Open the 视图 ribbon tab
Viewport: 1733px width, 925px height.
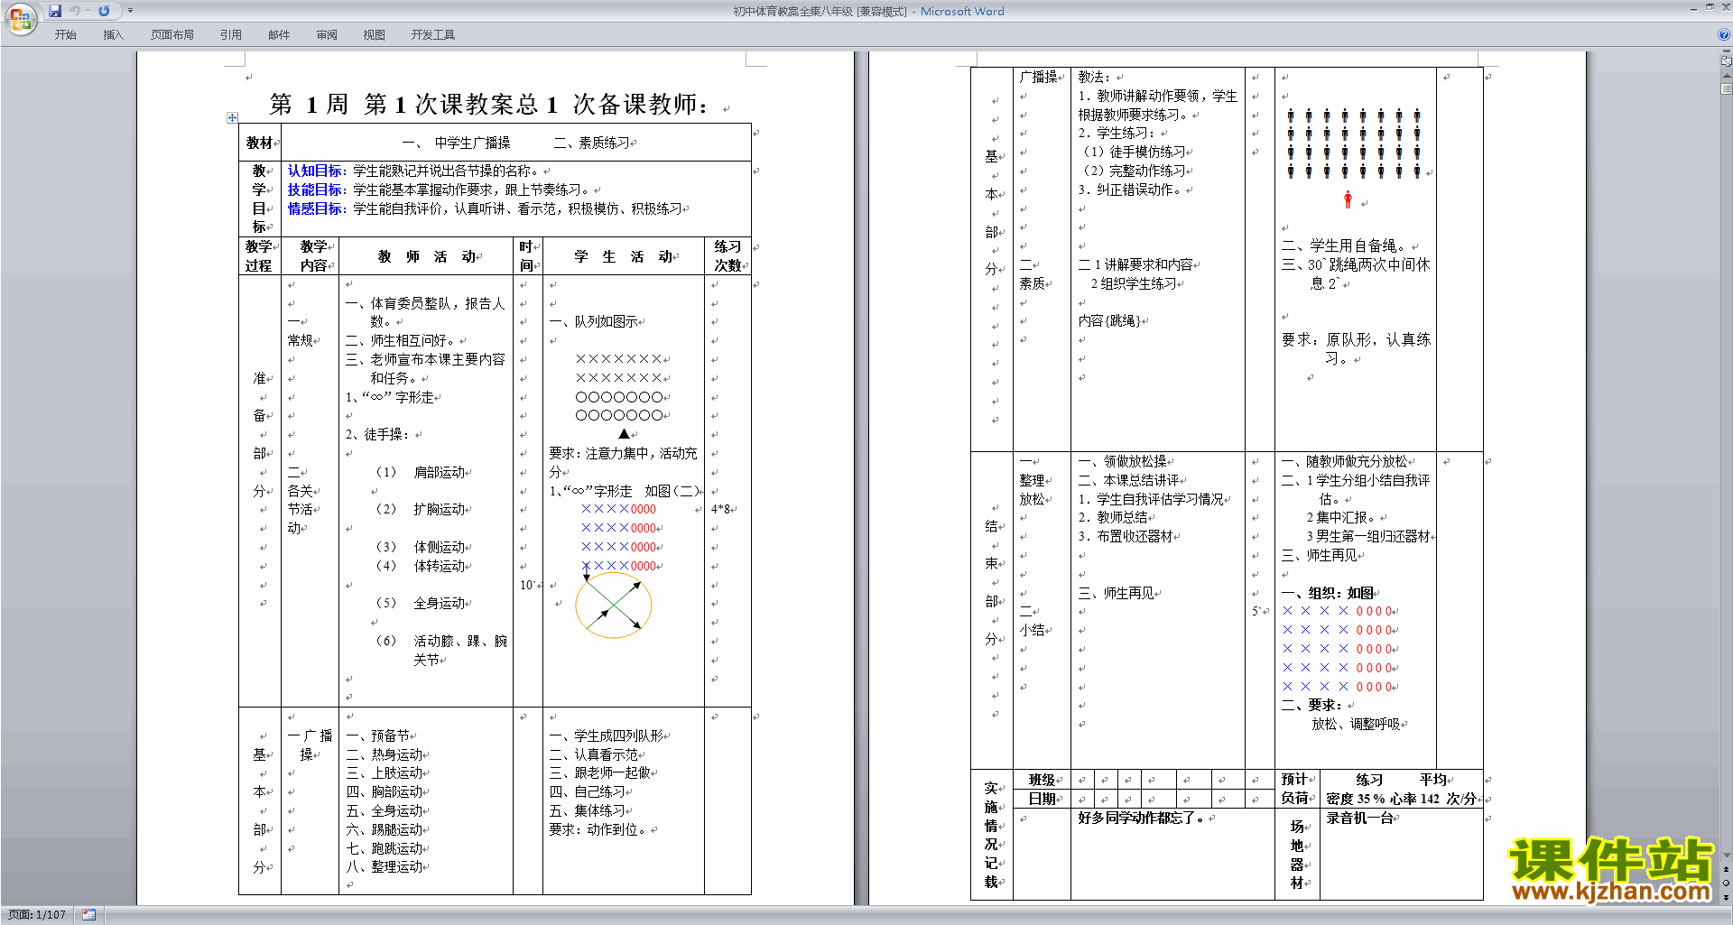click(375, 34)
